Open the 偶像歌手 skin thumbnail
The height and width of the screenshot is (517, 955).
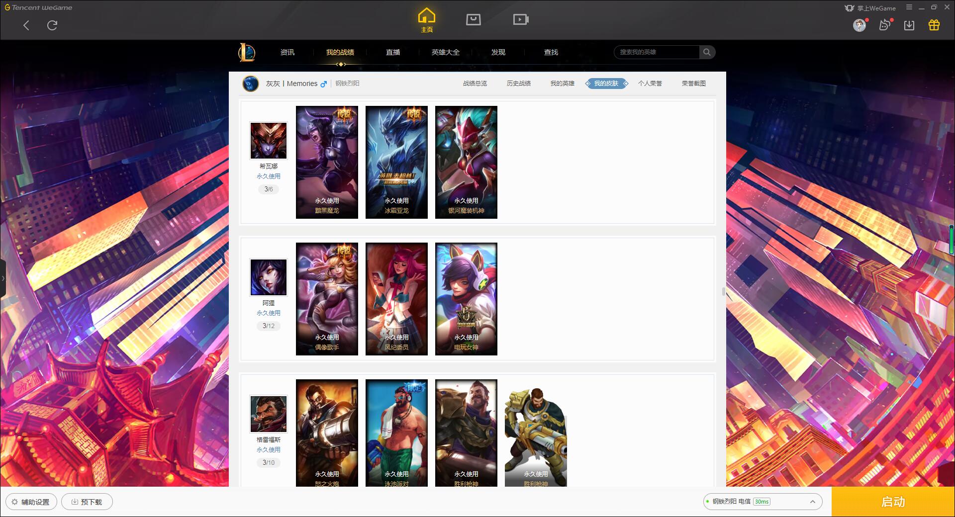pyautogui.click(x=327, y=299)
